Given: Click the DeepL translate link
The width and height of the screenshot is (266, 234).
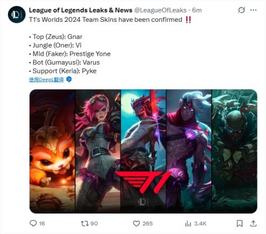Looking at the screenshot, I should click(x=46, y=80).
